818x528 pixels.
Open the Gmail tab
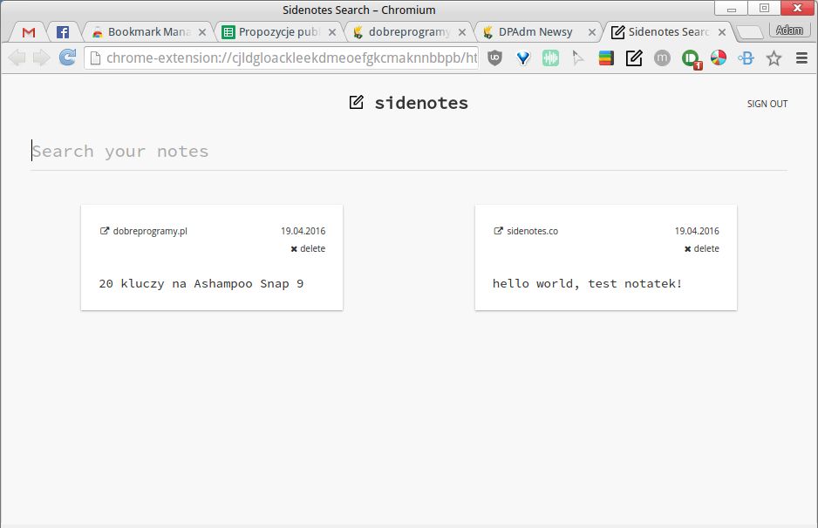pos(29,32)
